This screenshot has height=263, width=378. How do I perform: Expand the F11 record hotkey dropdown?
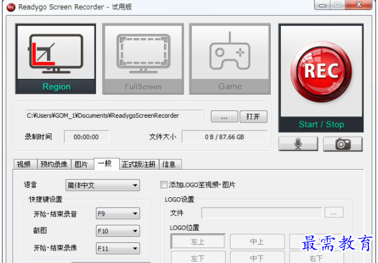click(x=117, y=249)
